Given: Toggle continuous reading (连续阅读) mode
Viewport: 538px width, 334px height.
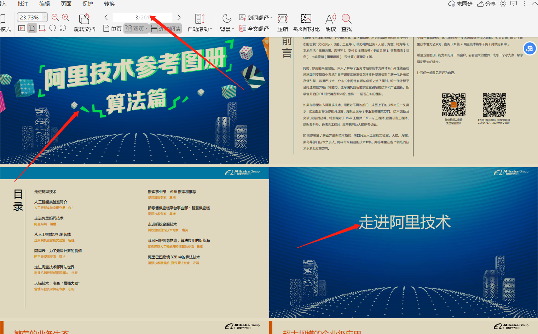Looking at the screenshot, I should [x=166, y=29].
